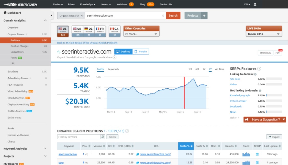Click info icon beside Organic Search Positions
The width and height of the screenshot is (288, 165).
(x=127, y=131)
